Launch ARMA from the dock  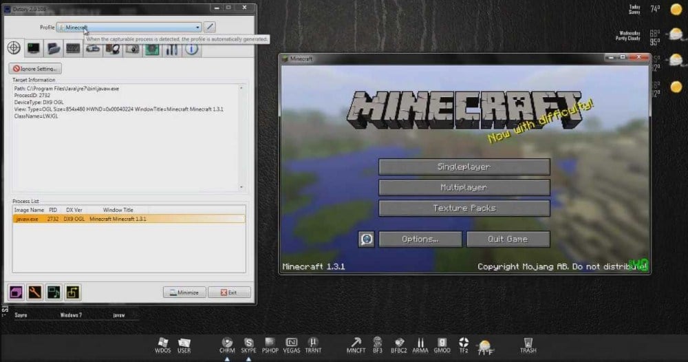[420, 345]
